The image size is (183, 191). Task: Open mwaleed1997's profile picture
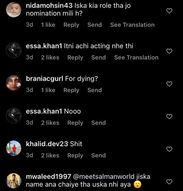click(x=14, y=181)
